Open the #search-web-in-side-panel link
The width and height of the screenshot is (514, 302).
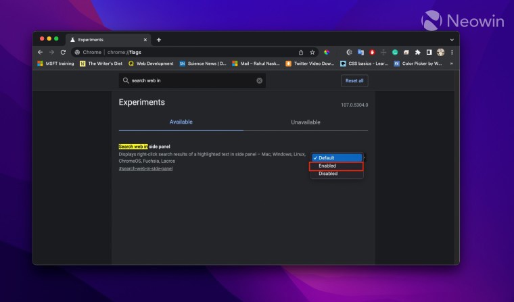coord(145,168)
